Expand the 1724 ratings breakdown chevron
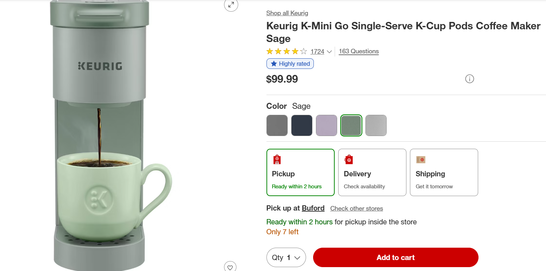Viewport: 546px width, 271px height. point(329,52)
